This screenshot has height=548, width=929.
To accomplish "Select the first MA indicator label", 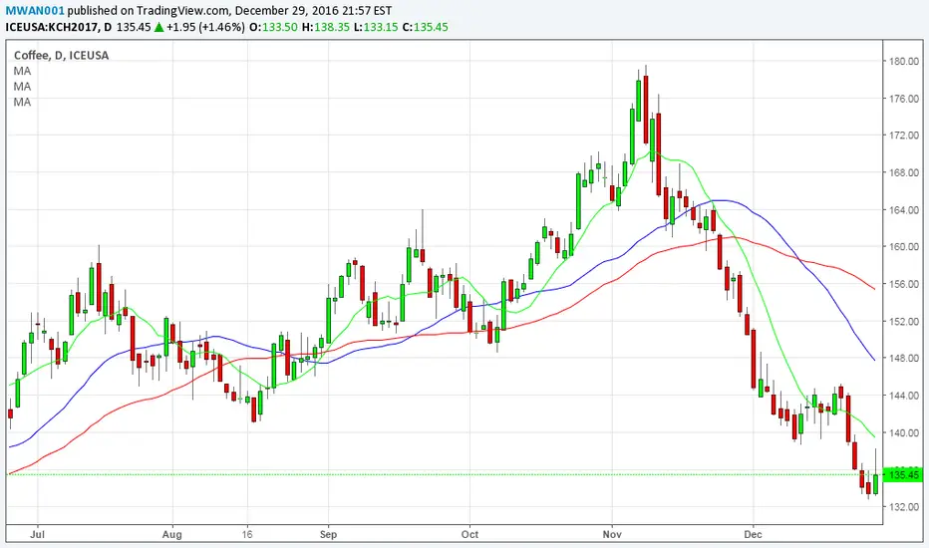I will (x=22, y=71).
